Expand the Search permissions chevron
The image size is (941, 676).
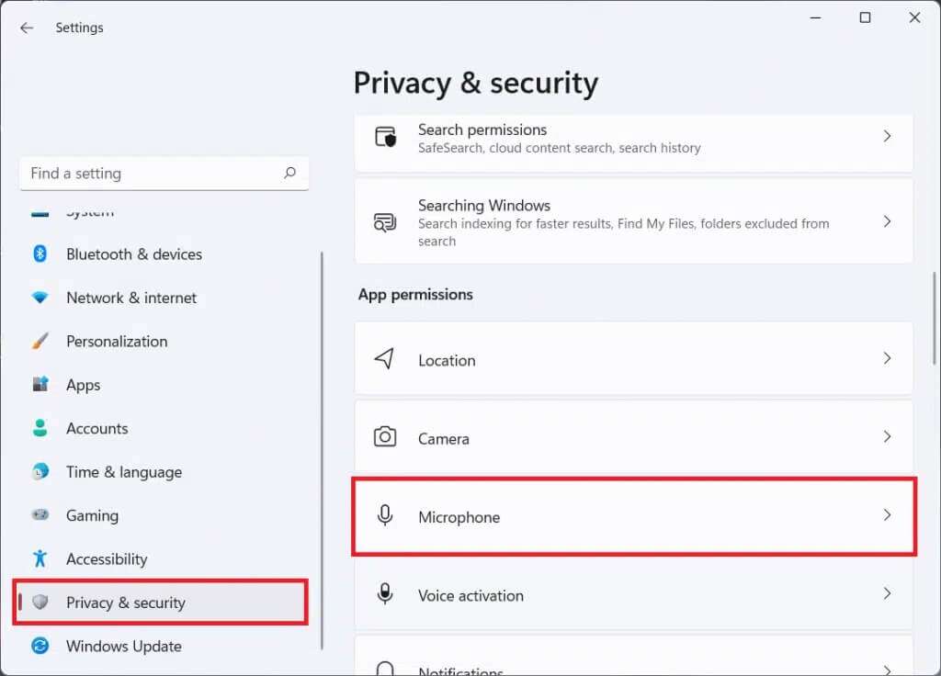tap(887, 136)
